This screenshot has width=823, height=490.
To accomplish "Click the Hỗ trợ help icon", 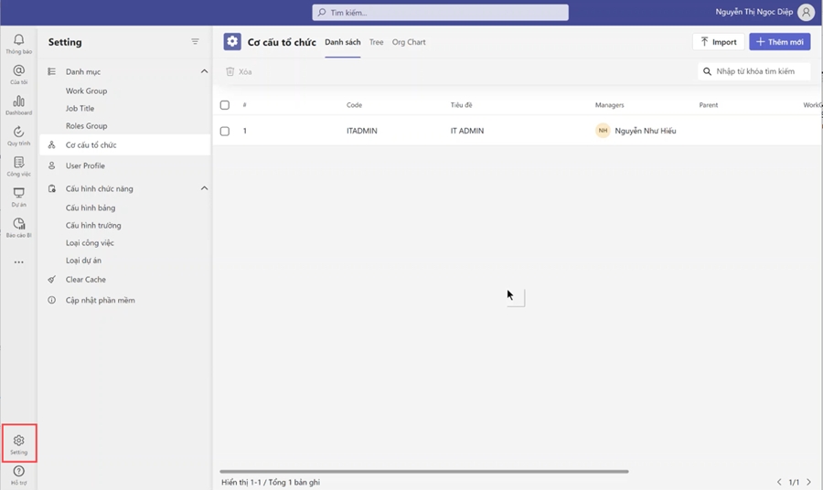I will pyautogui.click(x=18, y=473).
